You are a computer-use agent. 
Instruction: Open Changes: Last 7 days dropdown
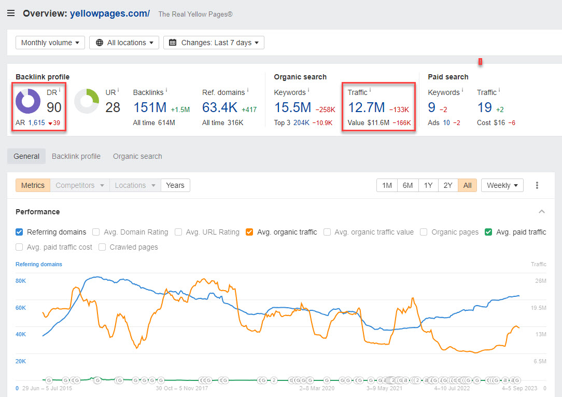click(x=214, y=43)
